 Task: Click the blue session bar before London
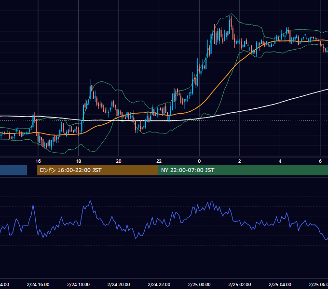coord(14,170)
